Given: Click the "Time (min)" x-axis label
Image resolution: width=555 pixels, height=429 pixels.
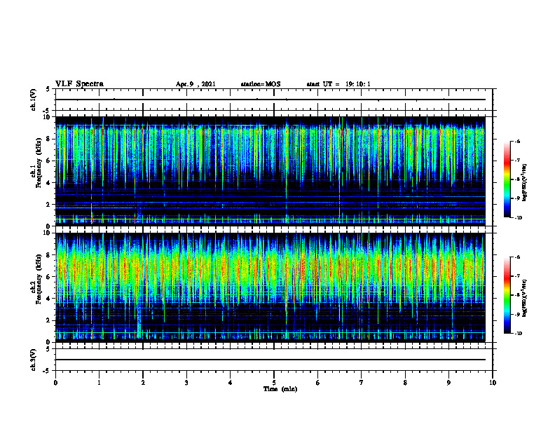Looking at the screenshot, I should click(280, 389).
